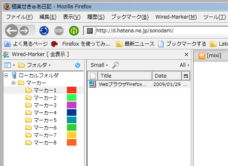Select the マーカー6 folder
Screen dimensions: 228x166
pyautogui.click(x=45, y=128)
